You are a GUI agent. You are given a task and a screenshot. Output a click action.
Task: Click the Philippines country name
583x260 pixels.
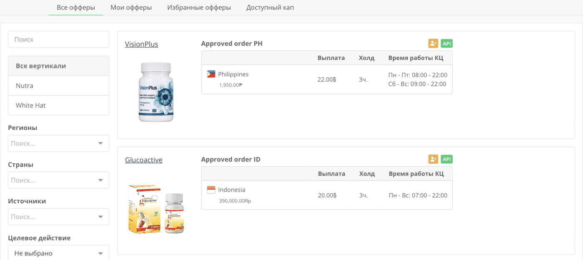(x=233, y=74)
